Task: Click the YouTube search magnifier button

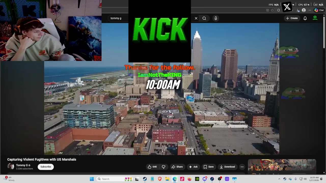Action: point(204,18)
